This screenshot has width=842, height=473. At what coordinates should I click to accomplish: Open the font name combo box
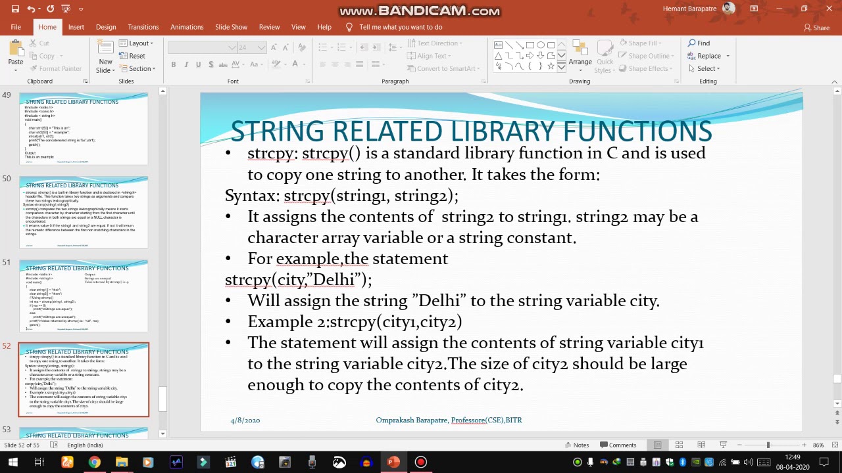203,47
